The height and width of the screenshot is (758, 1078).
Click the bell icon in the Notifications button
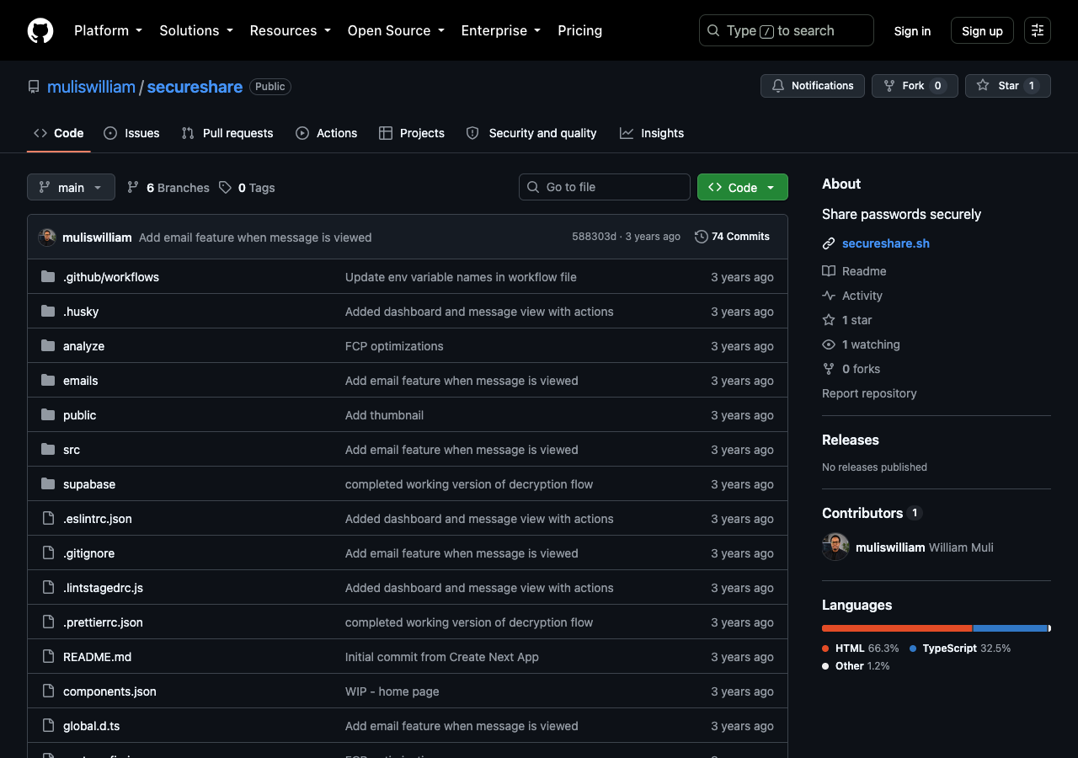(778, 86)
